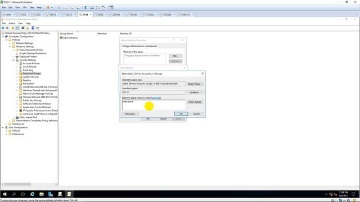The width and height of the screenshot is (360, 202).
Task: Click the Group Name column header
Action: [x=66, y=34]
